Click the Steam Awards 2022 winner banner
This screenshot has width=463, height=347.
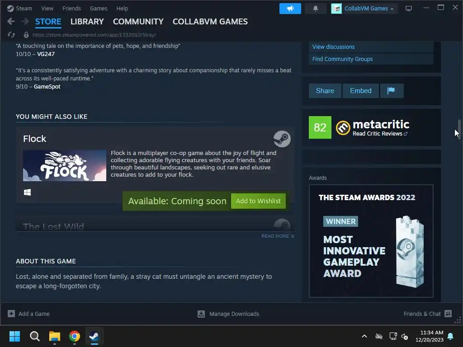371,241
